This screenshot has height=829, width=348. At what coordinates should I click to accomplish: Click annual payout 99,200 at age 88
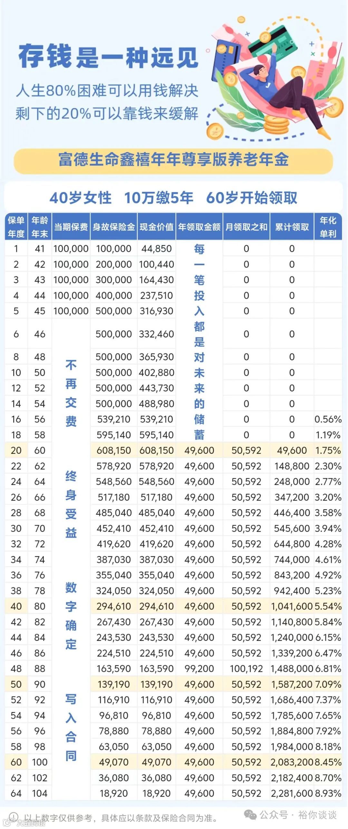199,668
